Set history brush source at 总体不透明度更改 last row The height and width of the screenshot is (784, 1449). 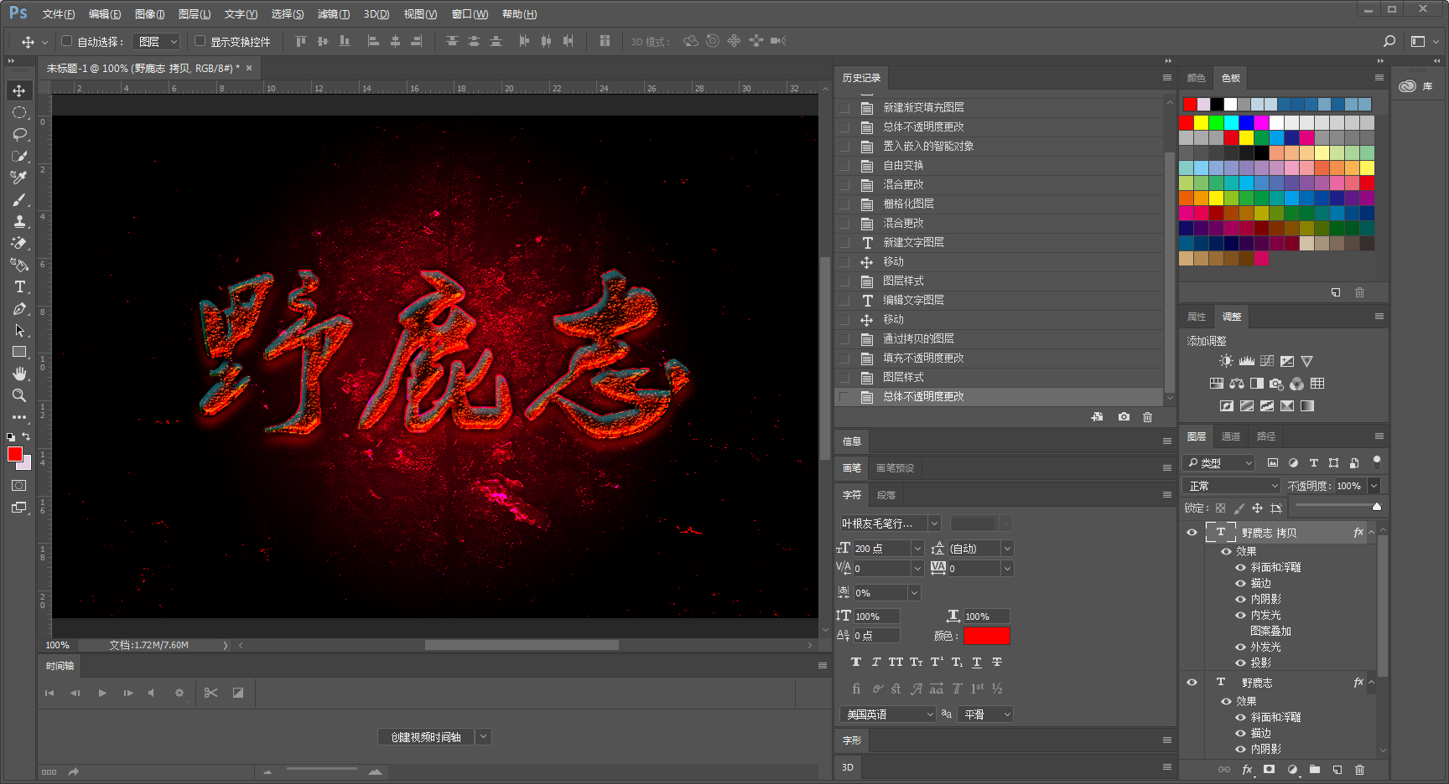pyautogui.click(x=844, y=397)
